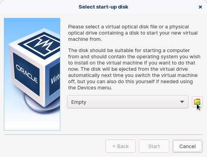
Task: Close the Select start-up disk dialog
Action: 200,7
